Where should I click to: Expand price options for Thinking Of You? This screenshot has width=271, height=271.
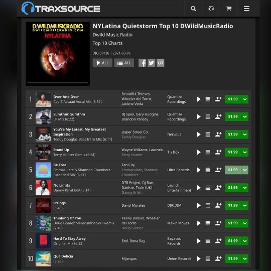pyautogui.click(x=245, y=223)
